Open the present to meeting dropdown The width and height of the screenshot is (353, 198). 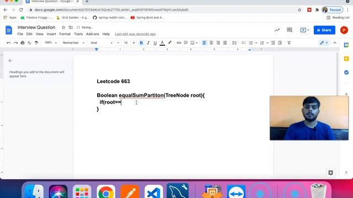[304, 30]
